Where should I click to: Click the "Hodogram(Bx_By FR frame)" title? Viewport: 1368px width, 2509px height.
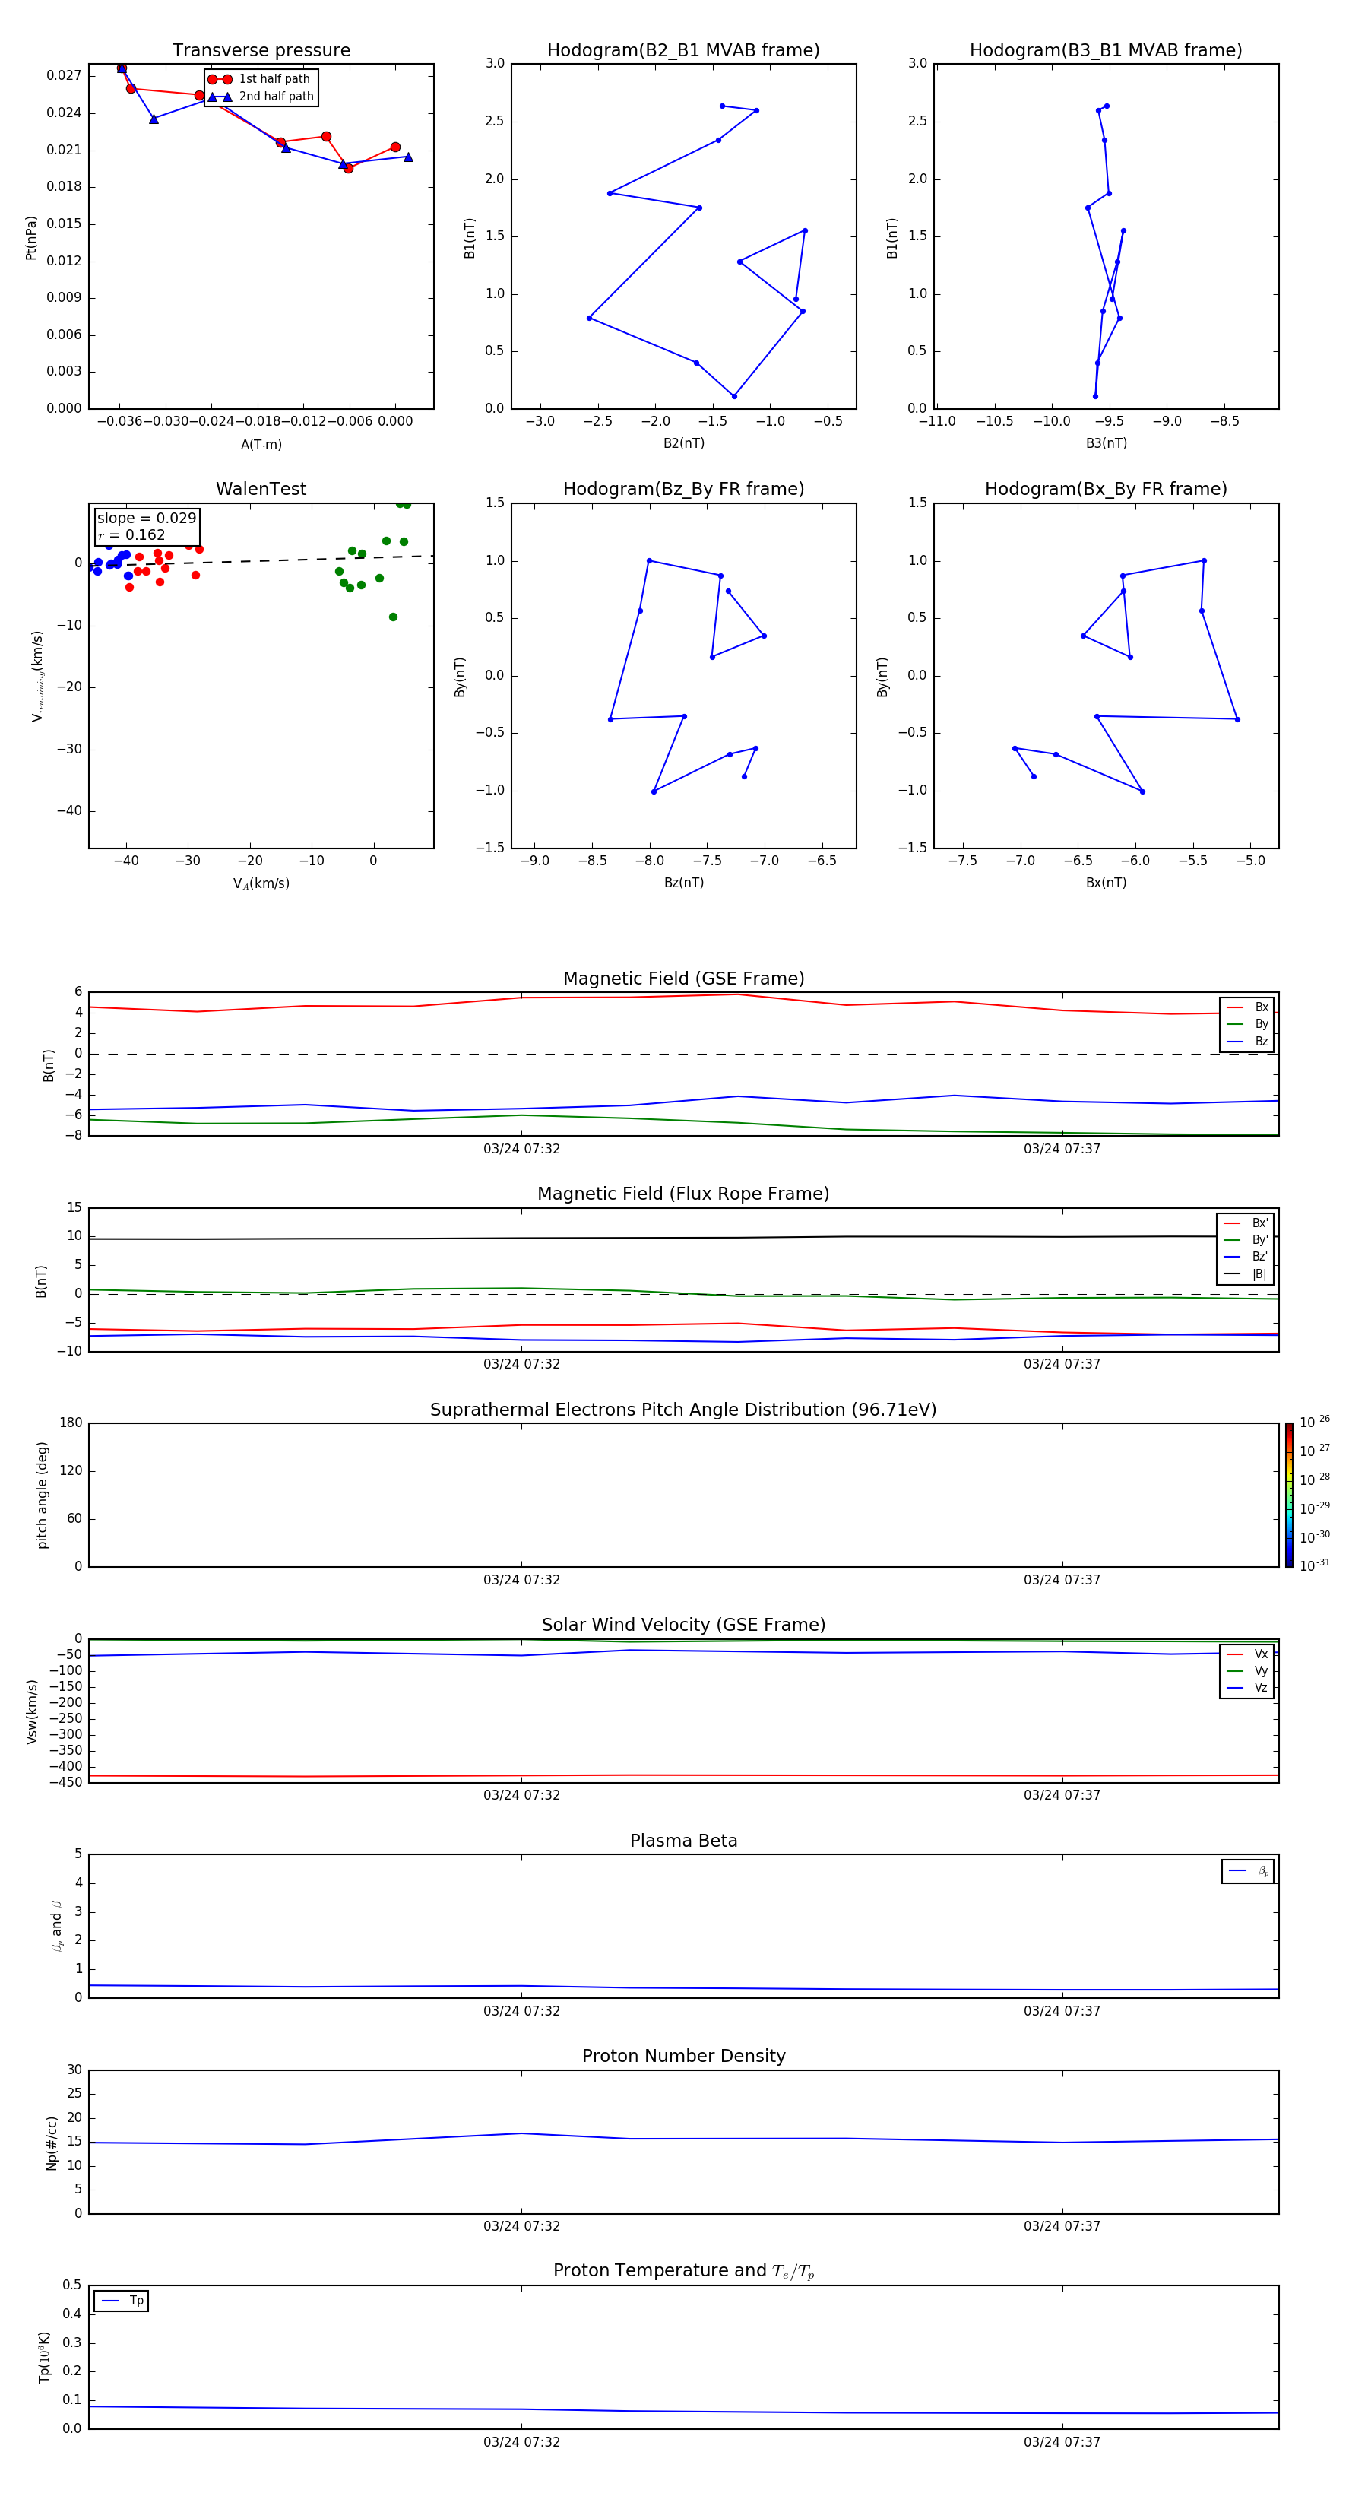1106,489
